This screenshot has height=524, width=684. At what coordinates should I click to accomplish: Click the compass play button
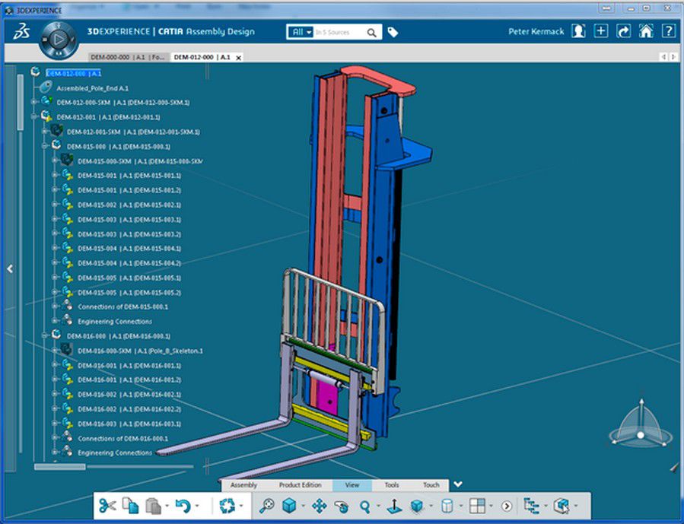coord(59,40)
